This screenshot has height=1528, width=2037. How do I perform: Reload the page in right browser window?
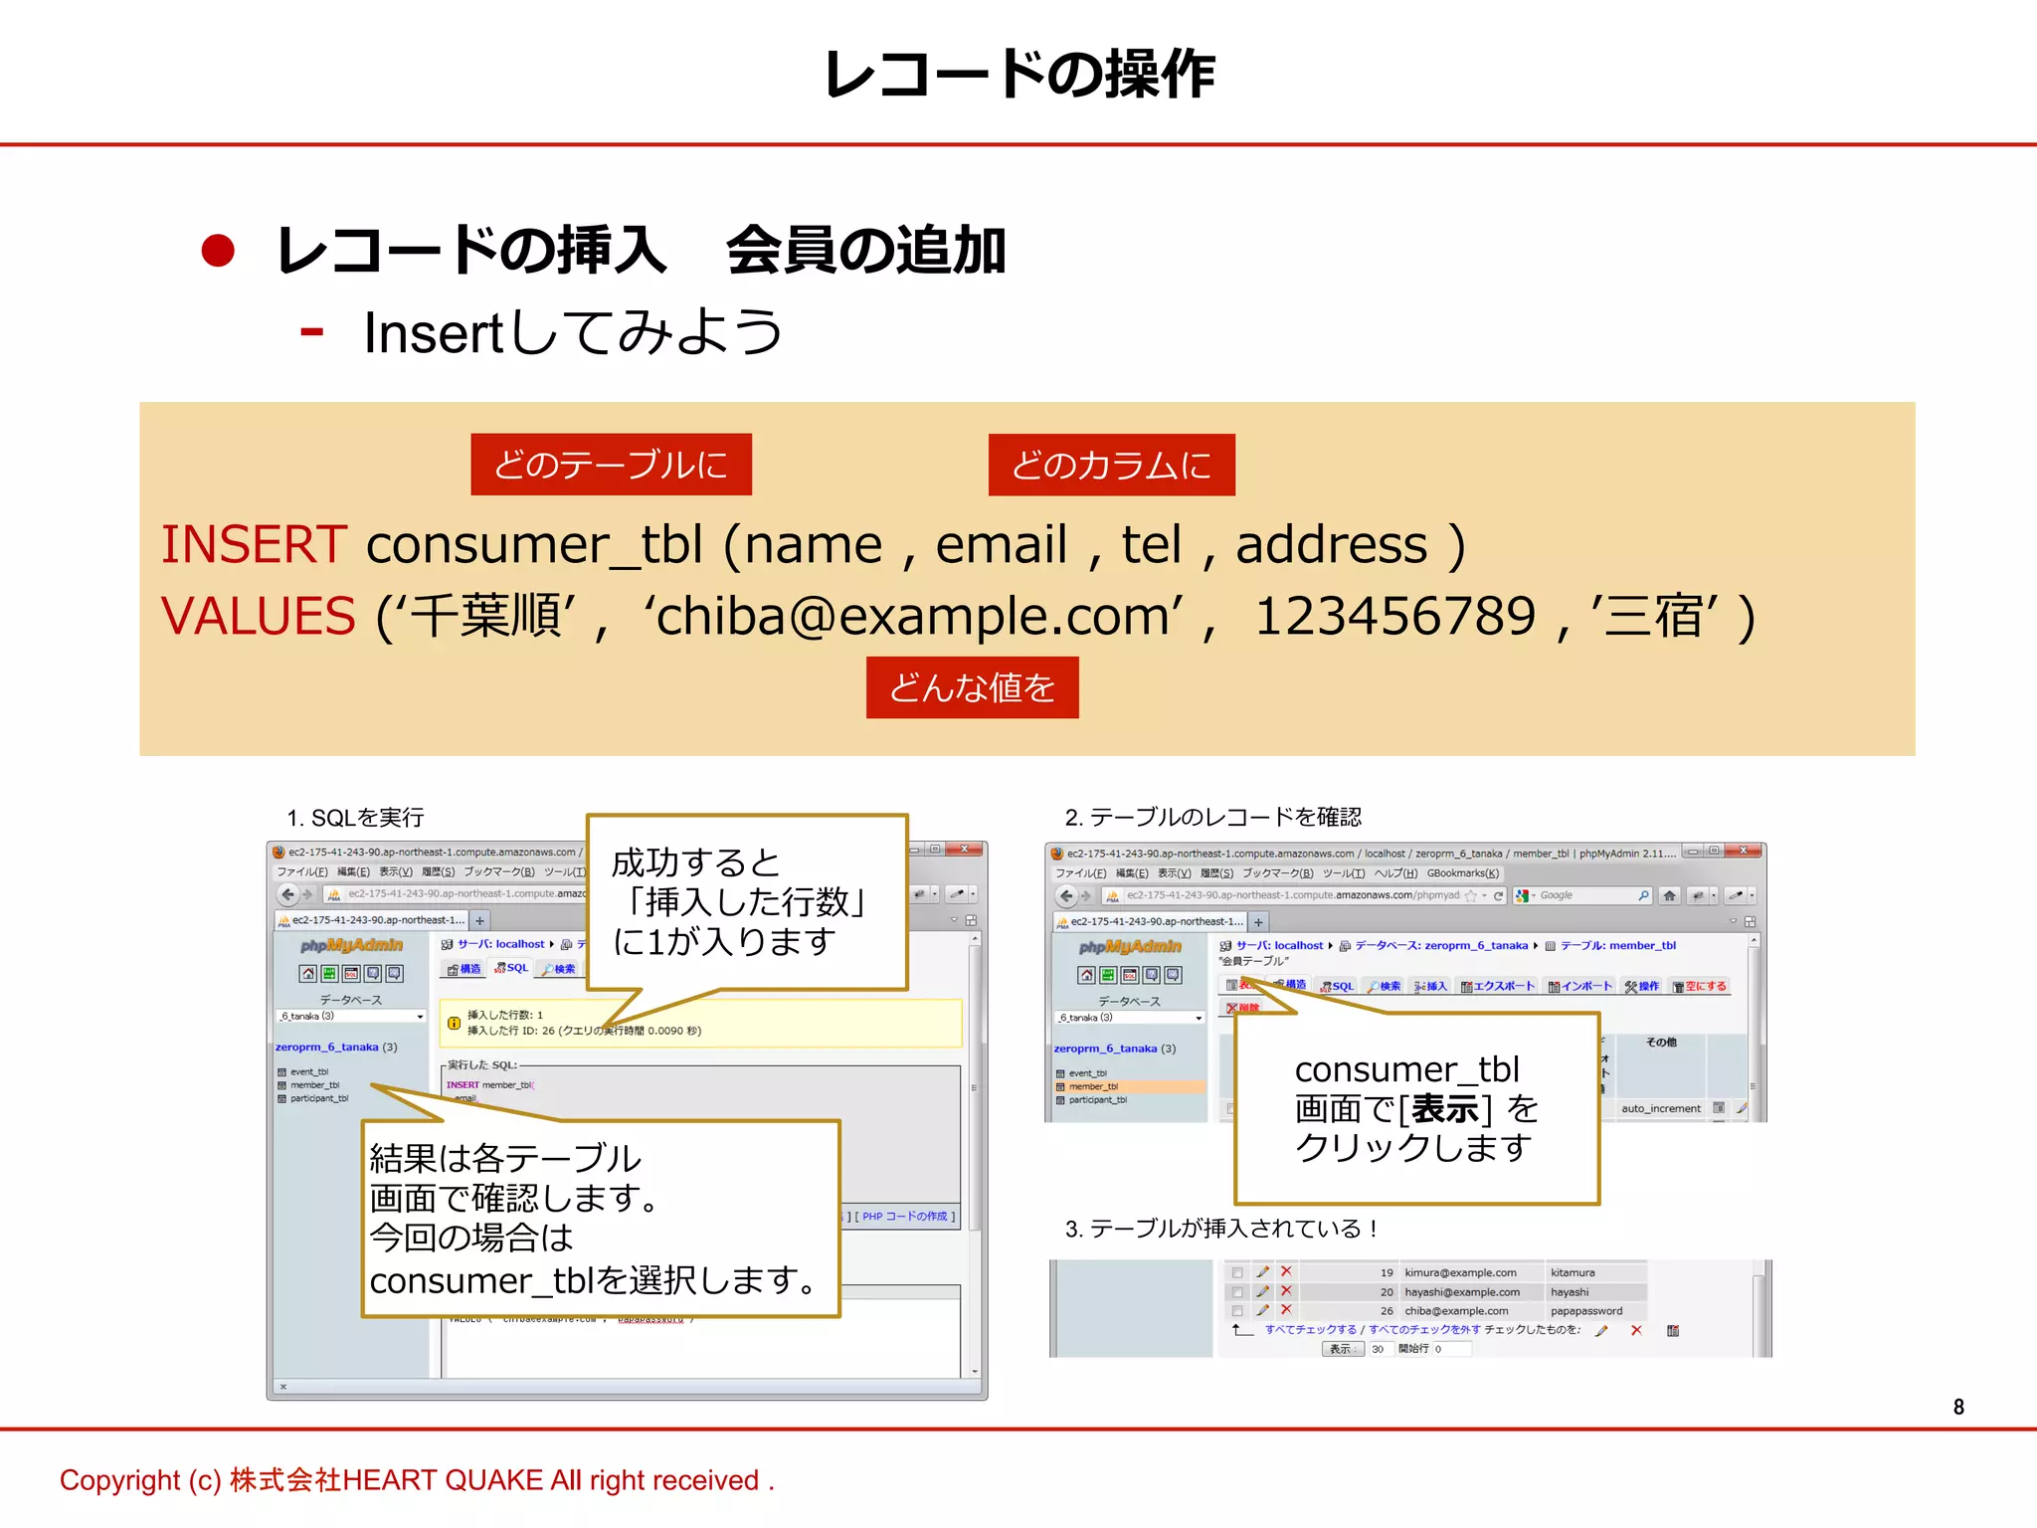click(1498, 895)
